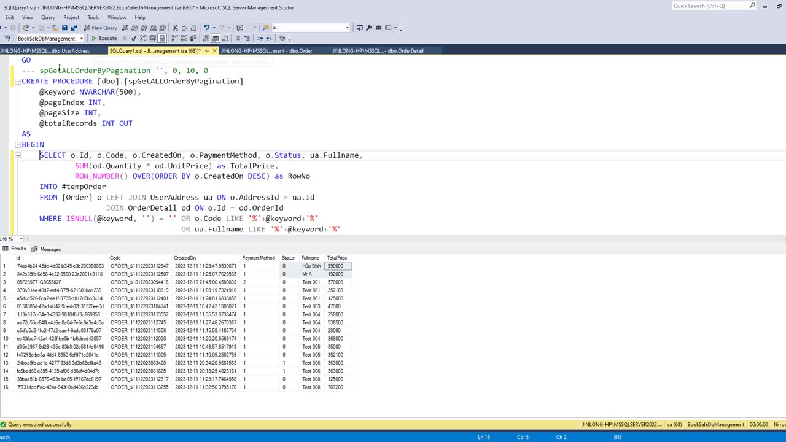The width and height of the screenshot is (786, 442).
Task: Open the Query menu
Action: (48, 17)
